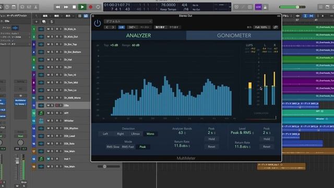Switch to the GONIOMETER tab
Image resolution: width=334 pixels, height=188 pixels.
[234, 36]
